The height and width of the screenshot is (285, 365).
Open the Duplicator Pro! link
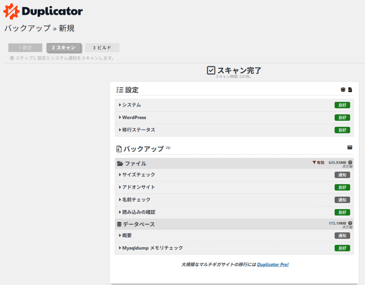point(273,265)
